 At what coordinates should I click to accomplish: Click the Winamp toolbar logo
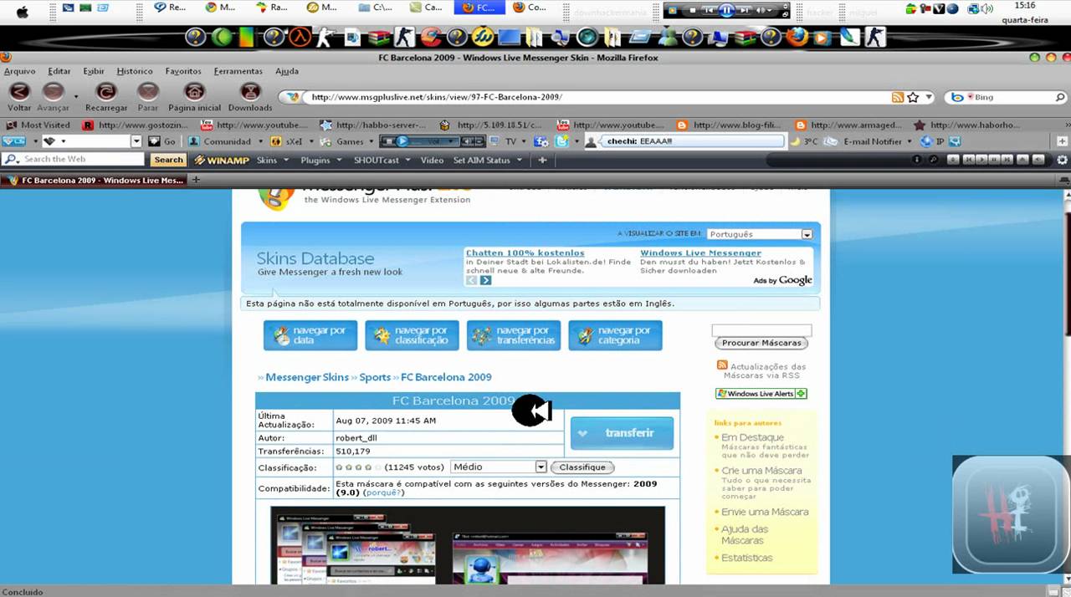click(x=222, y=160)
